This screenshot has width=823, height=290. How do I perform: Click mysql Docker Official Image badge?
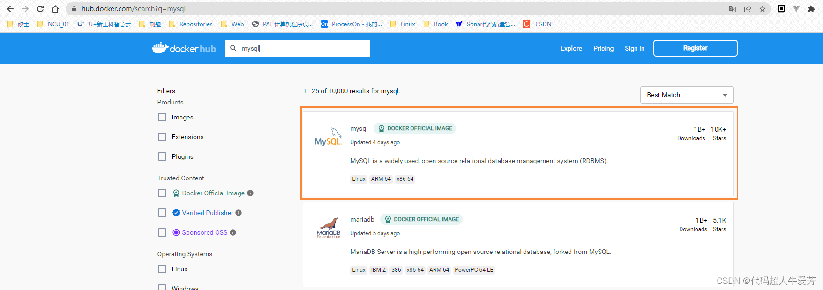tap(415, 128)
